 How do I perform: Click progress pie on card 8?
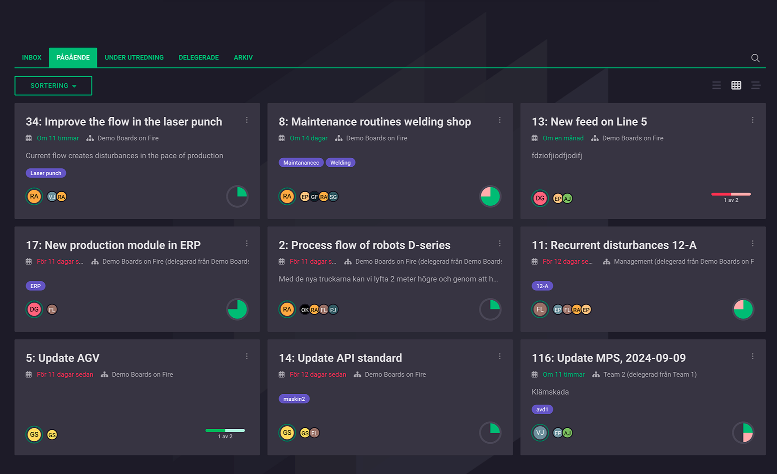click(490, 196)
